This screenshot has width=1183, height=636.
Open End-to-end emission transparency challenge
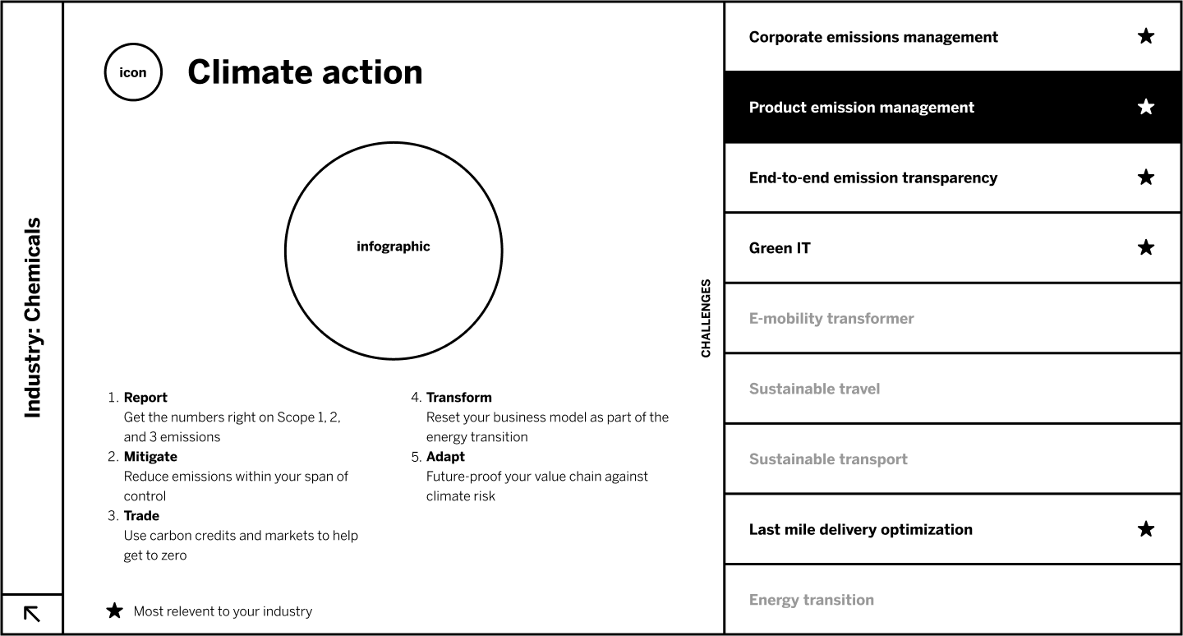click(x=872, y=178)
